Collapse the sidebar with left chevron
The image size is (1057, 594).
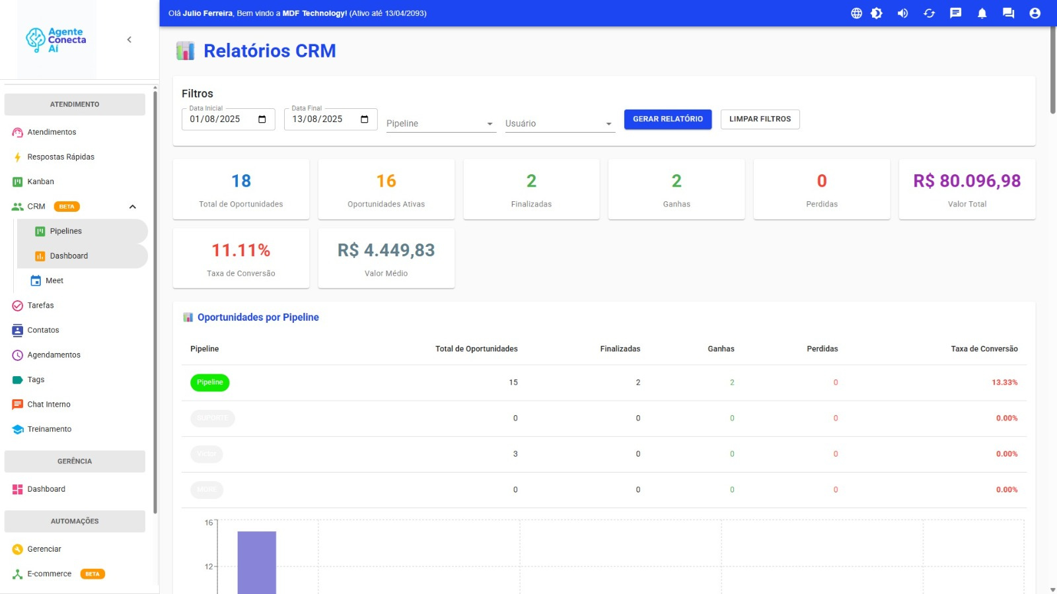(x=129, y=40)
